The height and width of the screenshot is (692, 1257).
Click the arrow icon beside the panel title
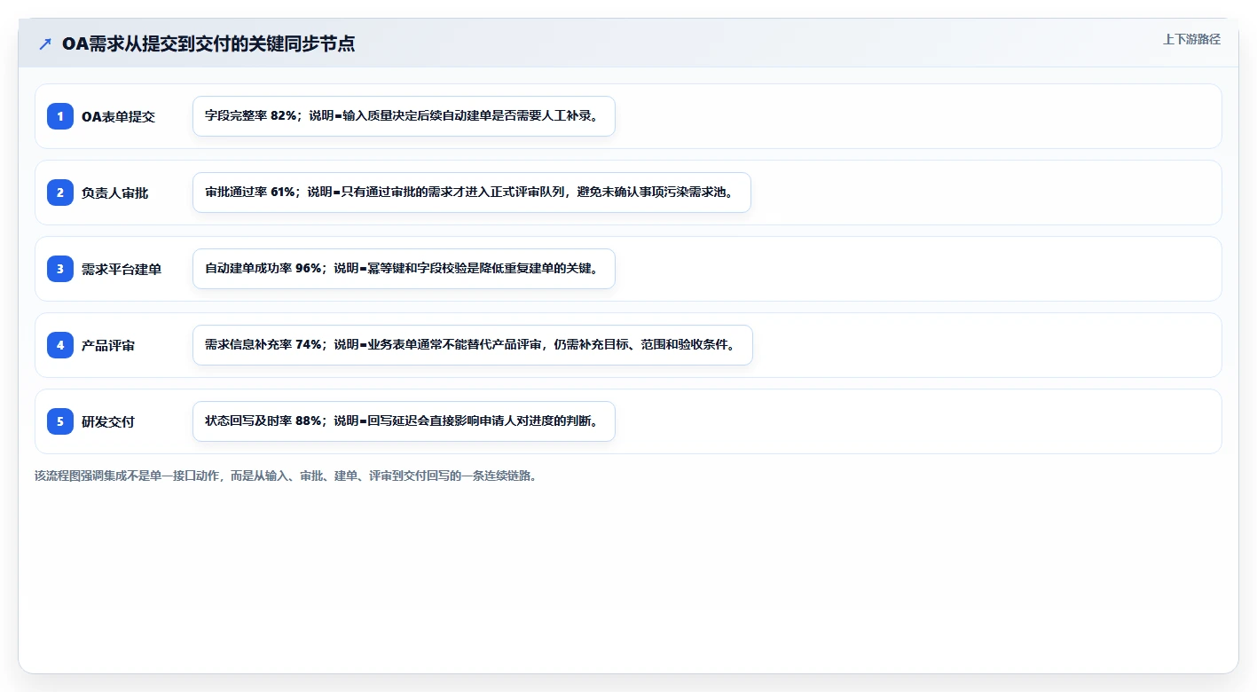[x=45, y=43]
